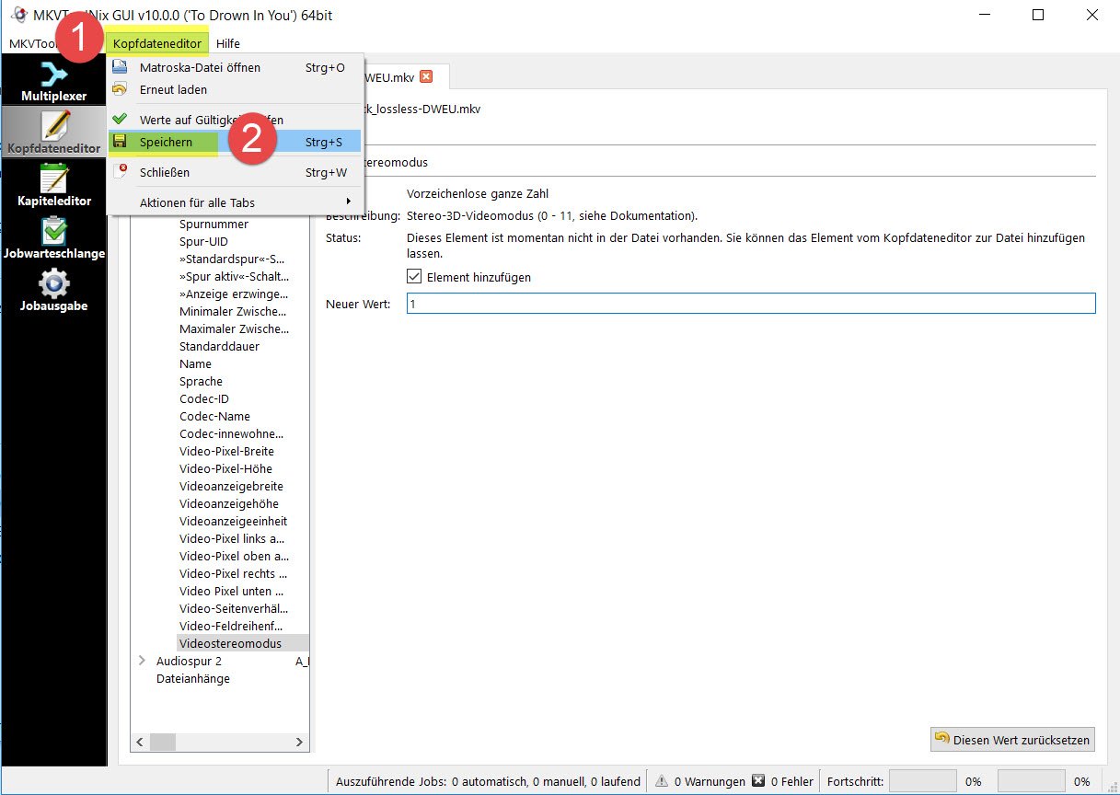The height and width of the screenshot is (795, 1120).
Task: Choose Speichern from the menu
Action: coord(235,142)
